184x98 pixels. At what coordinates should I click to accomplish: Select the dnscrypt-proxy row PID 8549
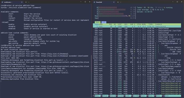(x=137, y=81)
